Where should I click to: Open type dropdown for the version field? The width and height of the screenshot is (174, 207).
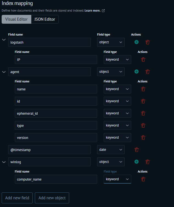pos(117,138)
